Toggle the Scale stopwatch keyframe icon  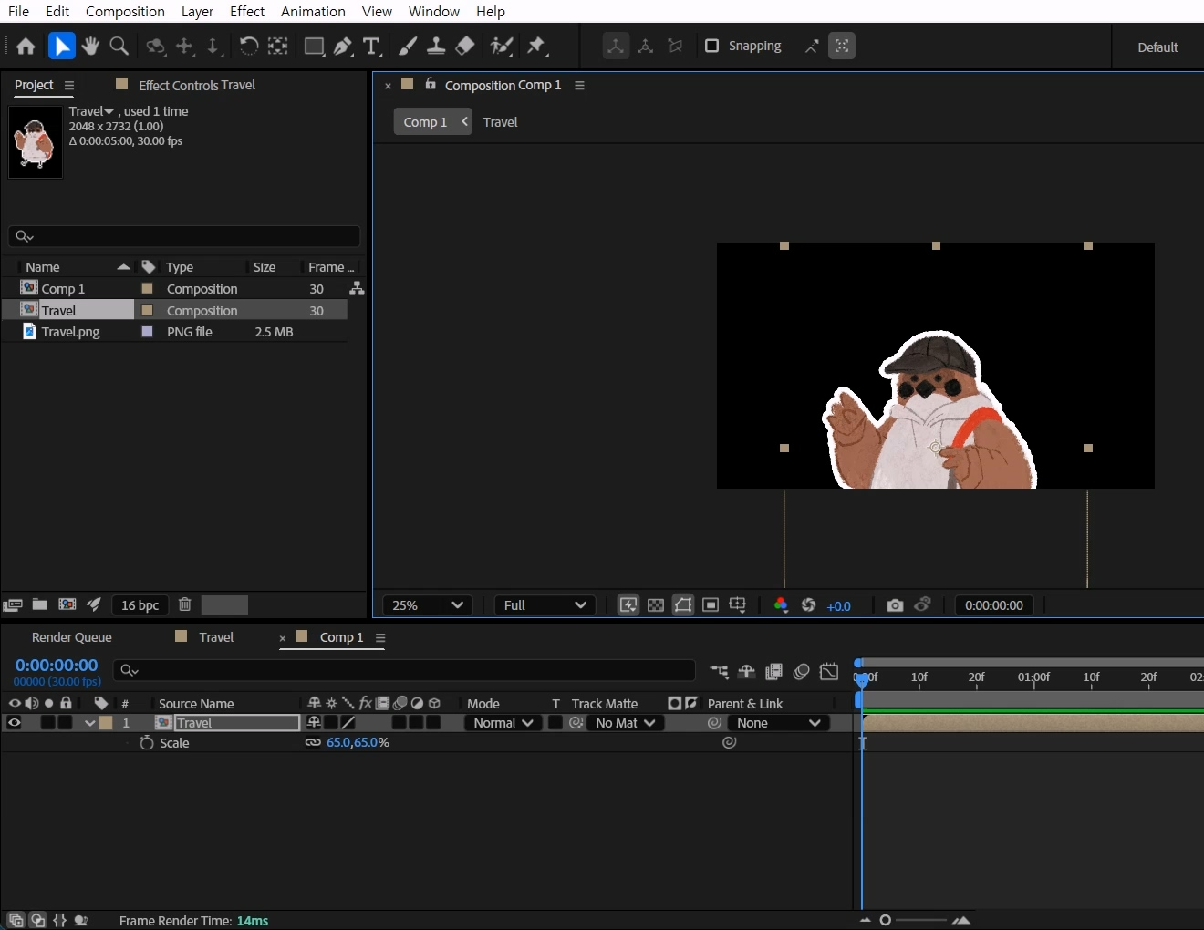[x=147, y=743]
